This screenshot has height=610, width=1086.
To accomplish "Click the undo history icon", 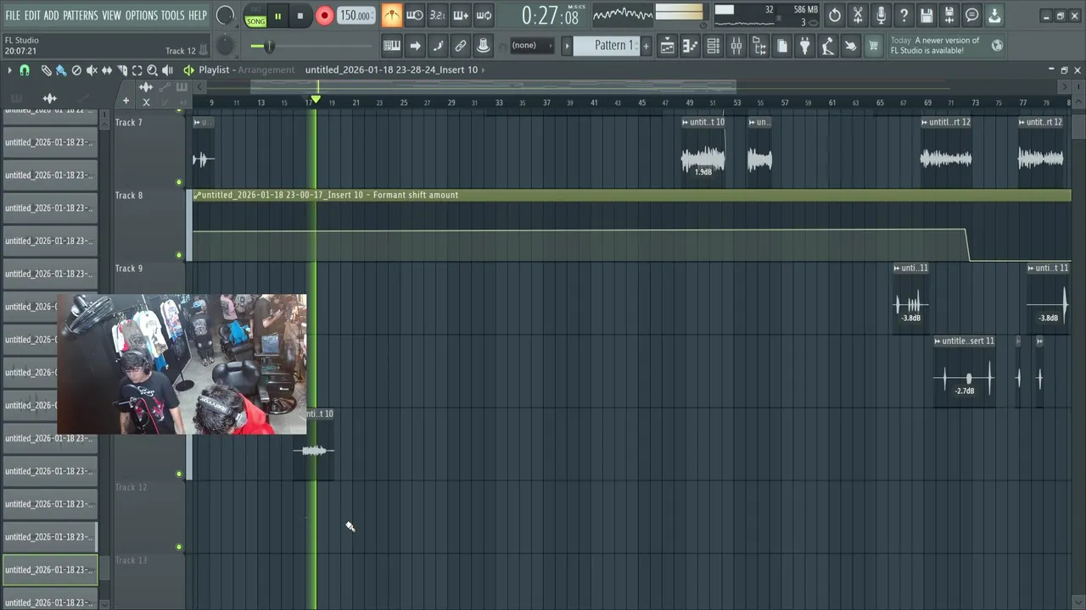I will pyautogui.click(x=835, y=15).
